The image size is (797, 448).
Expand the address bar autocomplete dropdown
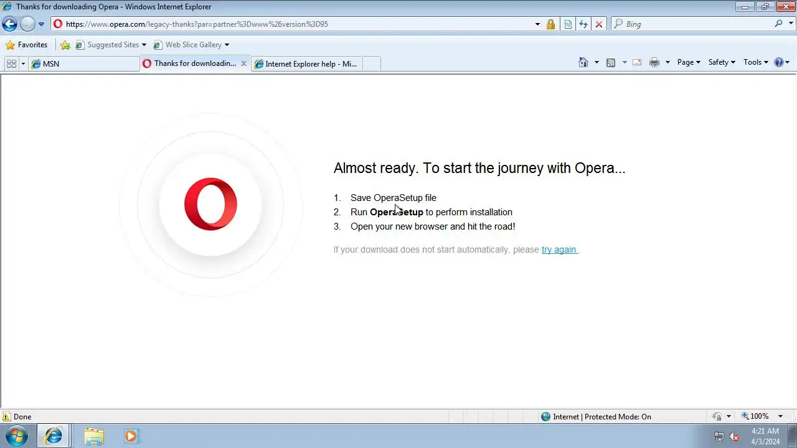(x=537, y=24)
